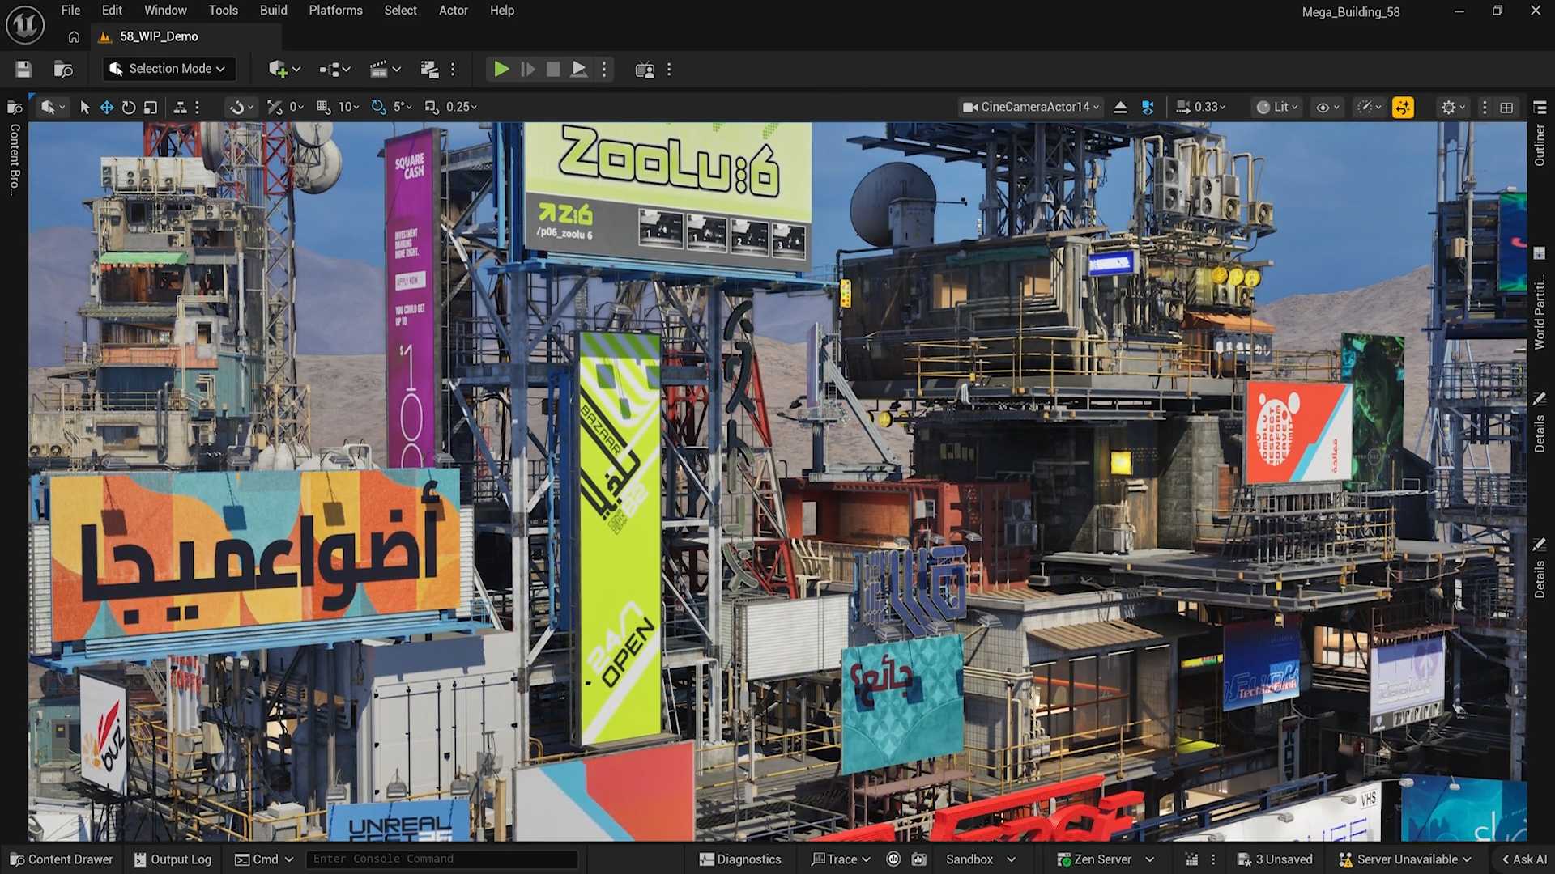Open the select-mode cube dropdown in viewport toolbar
Screen dimensions: 1555x874
point(53,107)
